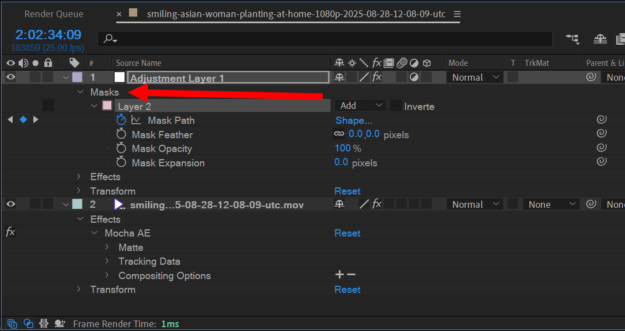Click the Label tag column header icon
The height and width of the screenshot is (331, 625).
(74, 63)
